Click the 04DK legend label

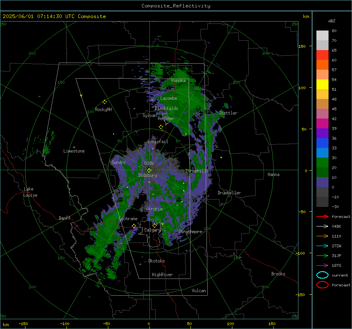pos(336,227)
